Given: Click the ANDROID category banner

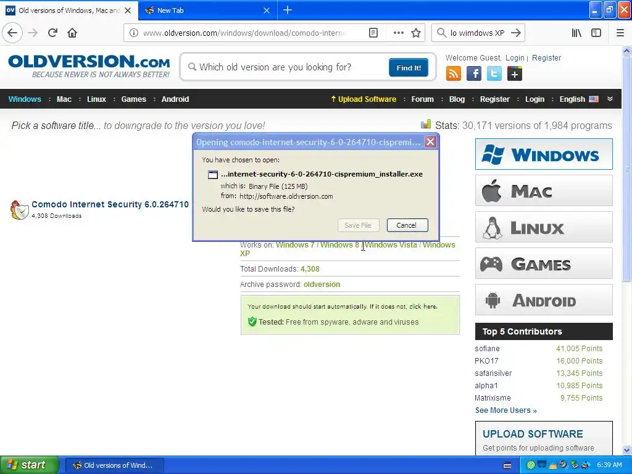Looking at the screenshot, I should click(x=544, y=300).
